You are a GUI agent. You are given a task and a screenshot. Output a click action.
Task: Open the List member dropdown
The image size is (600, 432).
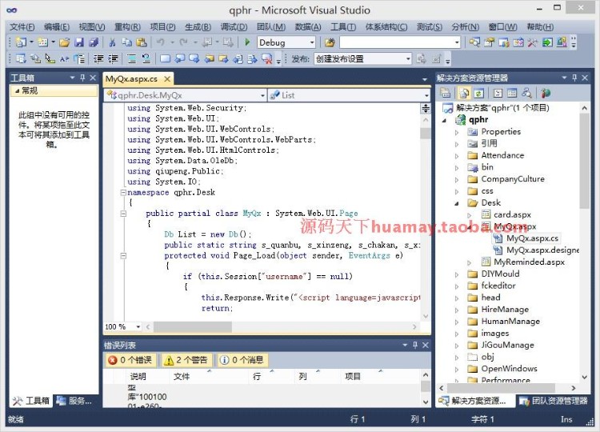pyautogui.click(x=426, y=95)
